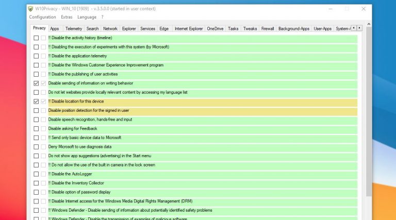Switch to the Background-Apps tab
Viewport: 396px width, 220px height.
click(294, 28)
